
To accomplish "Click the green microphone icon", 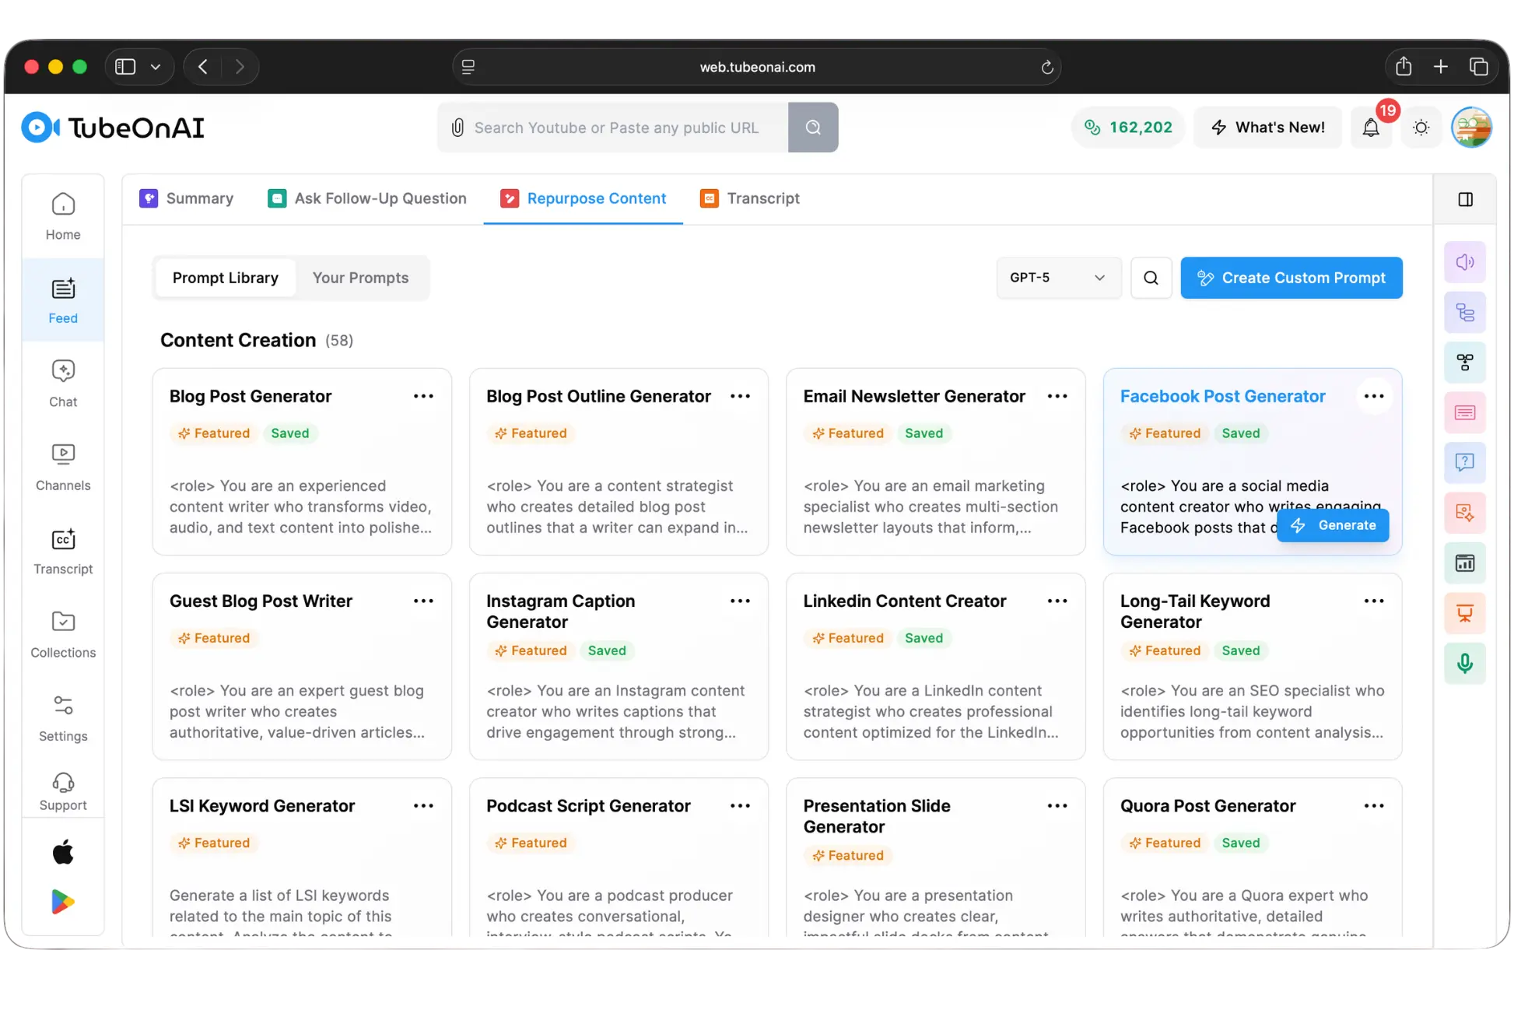I will point(1465,664).
